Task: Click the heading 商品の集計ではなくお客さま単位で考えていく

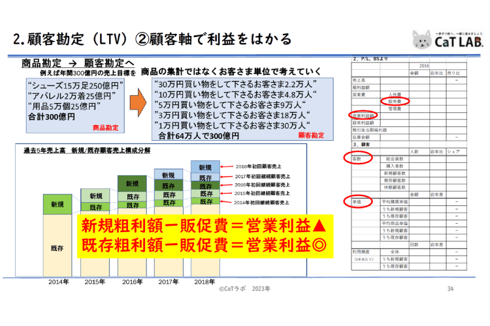Action: tap(231, 72)
